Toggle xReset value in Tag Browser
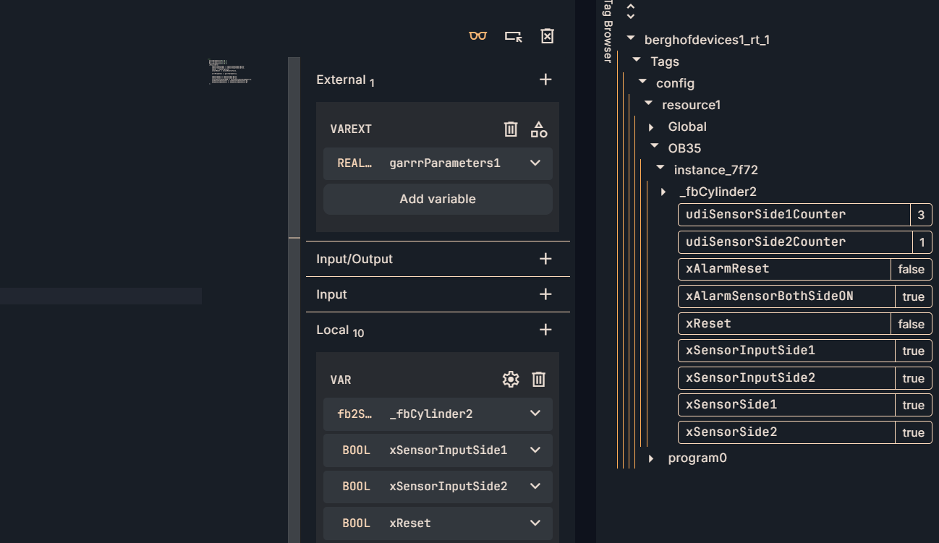The image size is (939, 543). pos(911,324)
